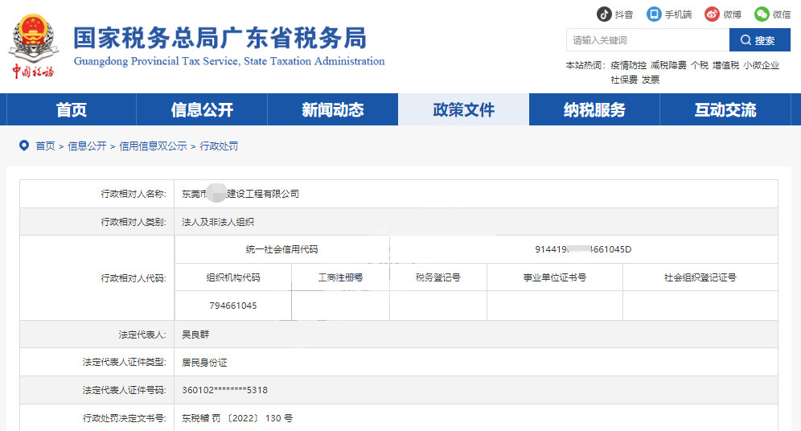The height and width of the screenshot is (431, 801).
Task: Open the 政策文件 navigation tab
Action: [x=463, y=109]
